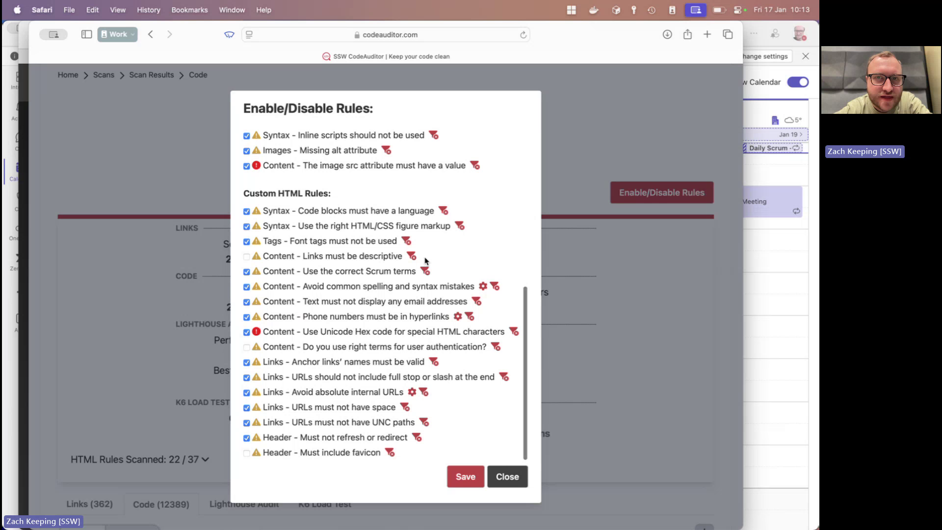Click the warning icon beside Links anchor rule

pos(257,362)
